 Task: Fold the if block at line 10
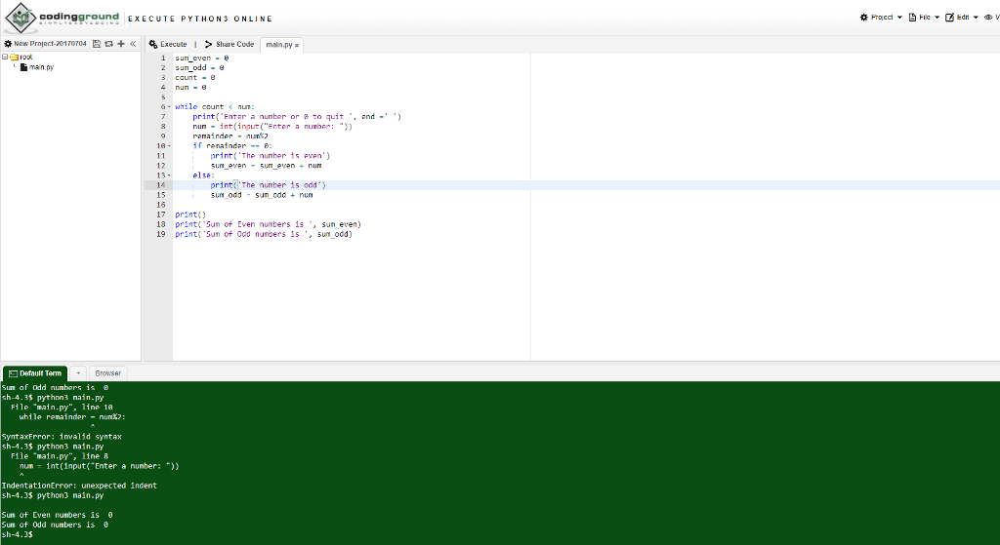click(x=170, y=145)
